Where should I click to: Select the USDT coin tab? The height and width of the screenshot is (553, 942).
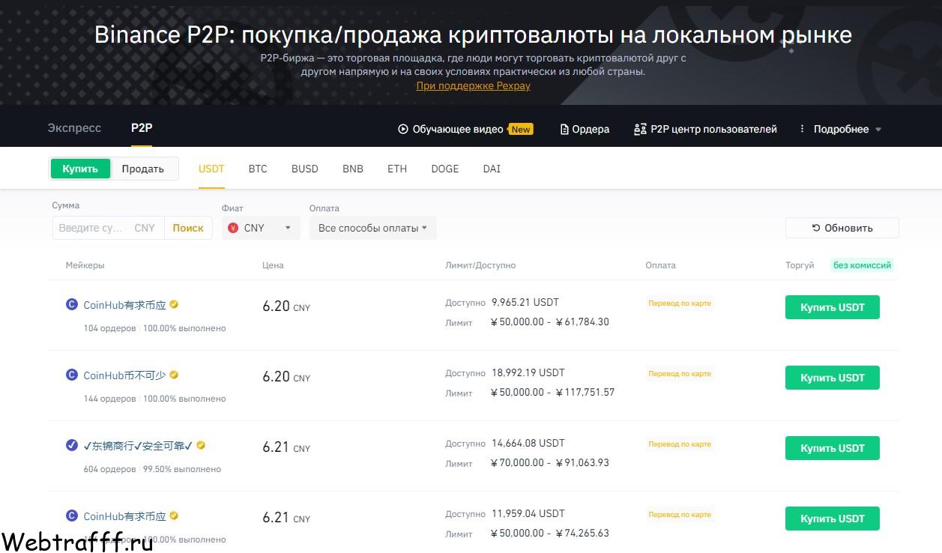point(211,169)
